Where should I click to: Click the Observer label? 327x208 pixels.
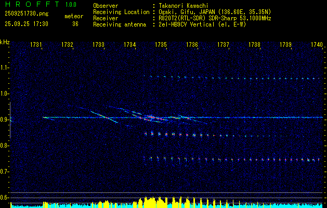tap(106, 6)
